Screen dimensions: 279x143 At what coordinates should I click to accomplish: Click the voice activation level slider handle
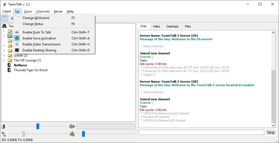coord(83,134)
